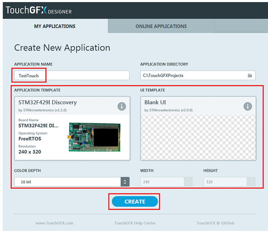The height and width of the screenshot is (239, 268).
Task: Decrease the Width value with down stepper
Action: 188,184
